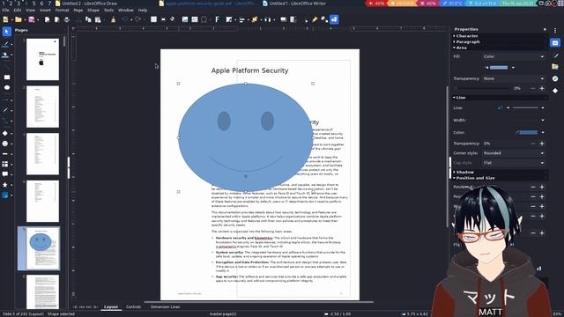Open the Tools menu
This screenshot has width=564, height=317.
[x=108, y=10]
